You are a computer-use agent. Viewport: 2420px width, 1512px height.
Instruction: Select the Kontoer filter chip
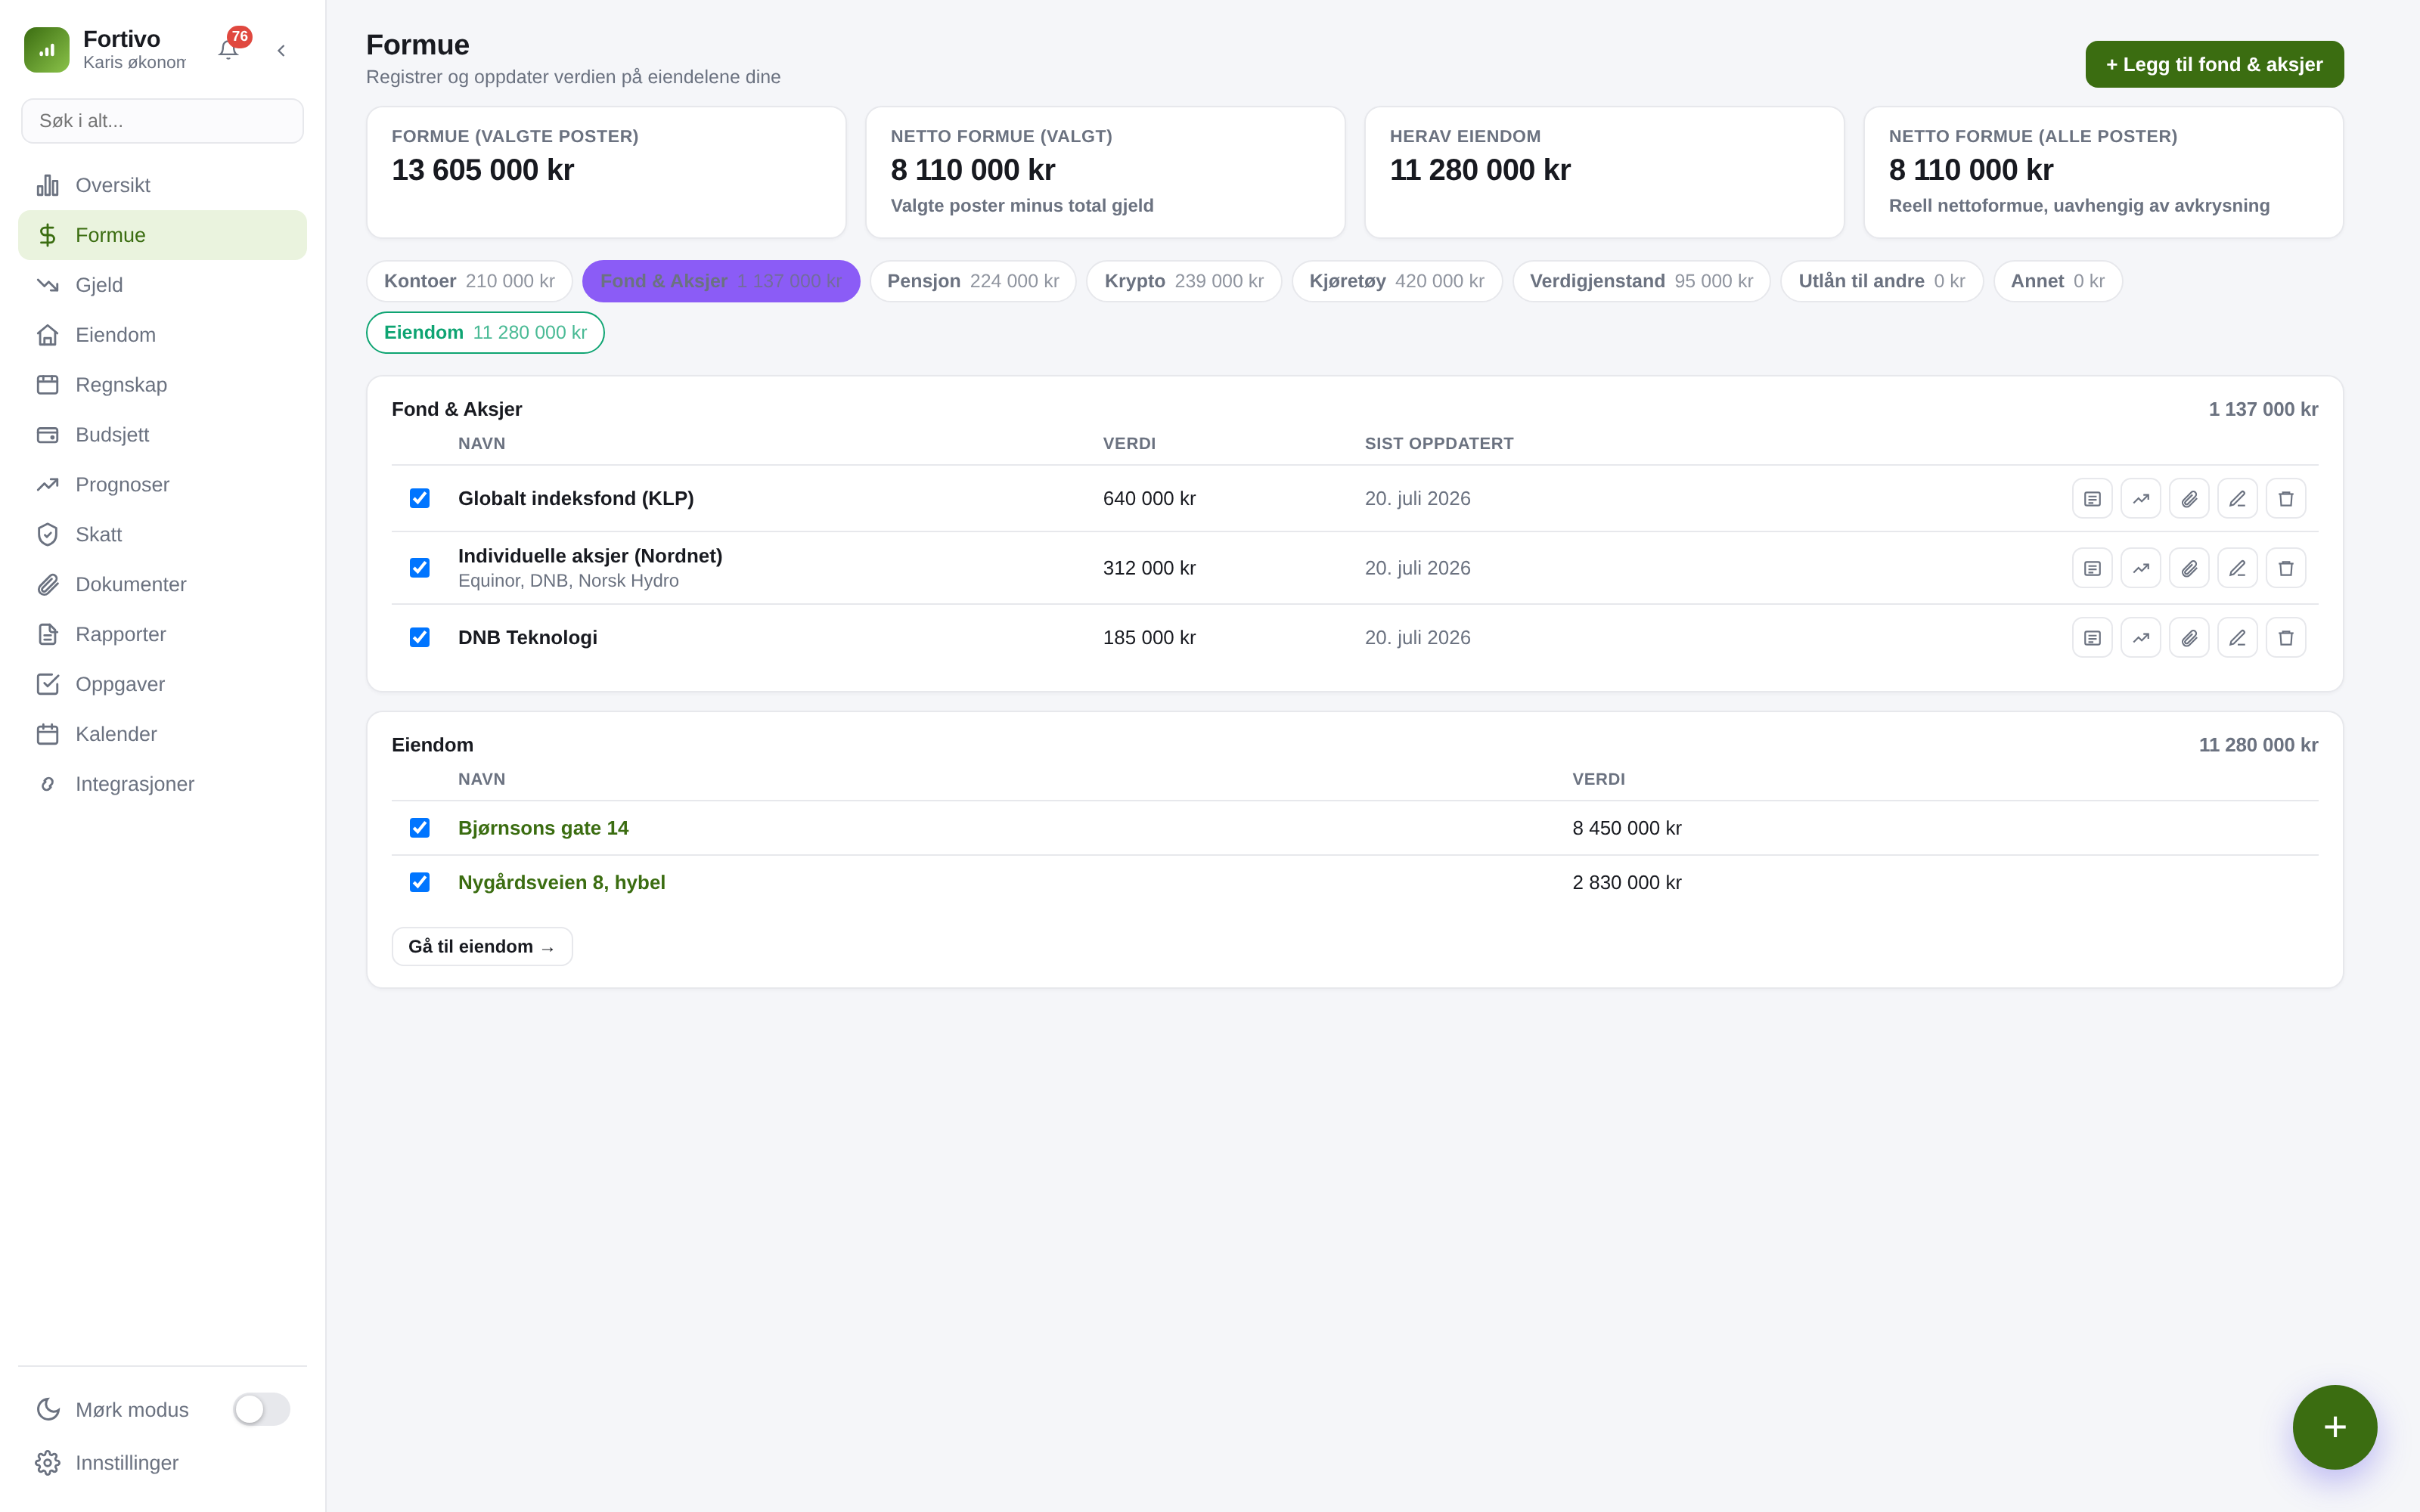[x=469, y=281]
